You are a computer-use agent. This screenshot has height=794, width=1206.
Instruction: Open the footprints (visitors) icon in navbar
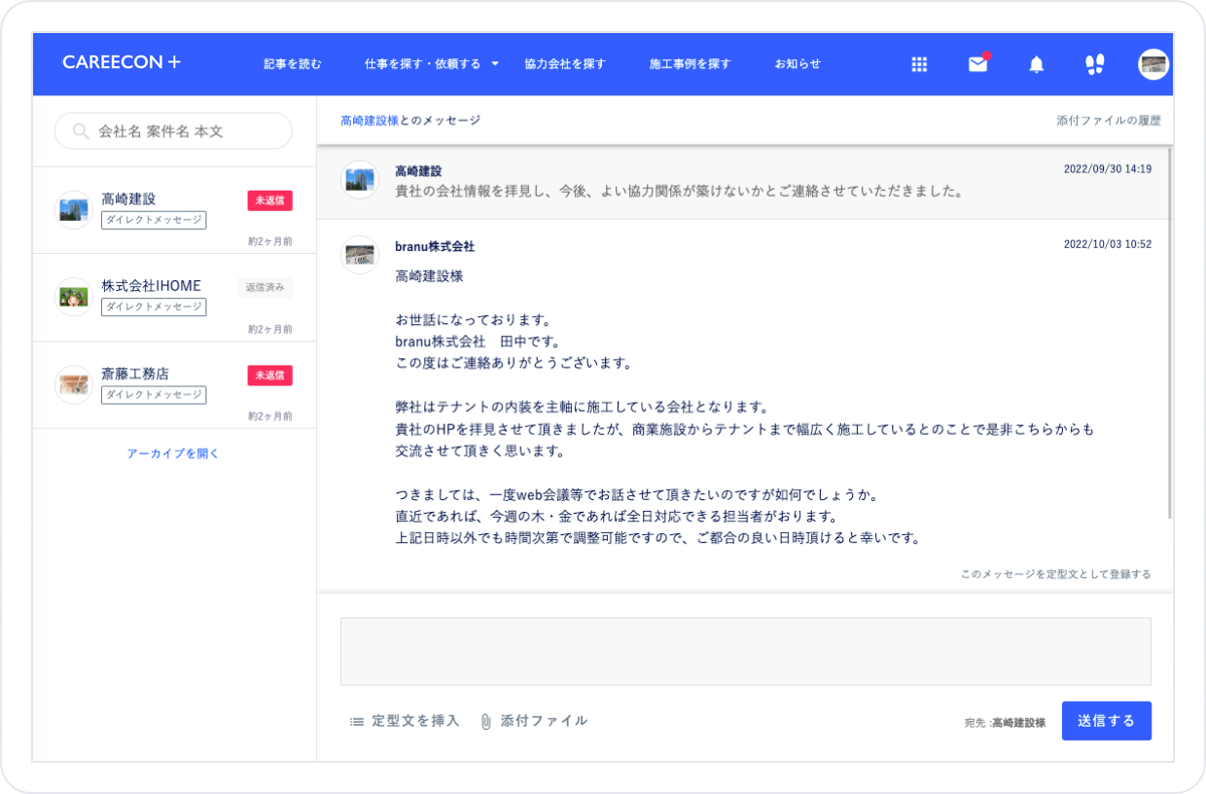1093,64
